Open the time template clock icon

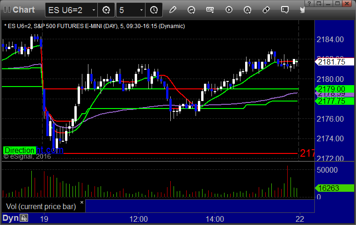154,10
